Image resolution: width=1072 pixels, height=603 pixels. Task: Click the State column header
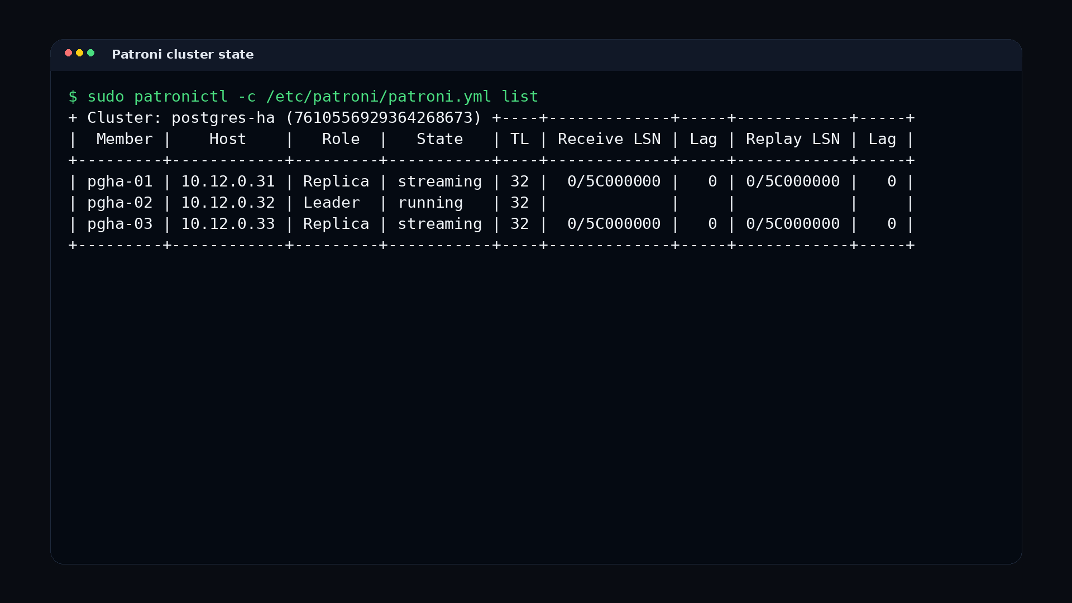(440, 139)
